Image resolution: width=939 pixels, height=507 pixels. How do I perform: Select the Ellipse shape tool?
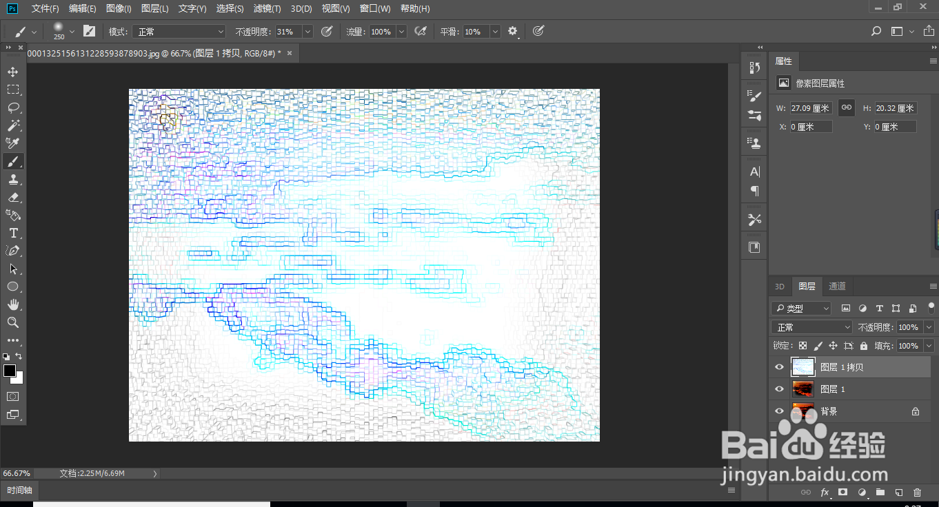click(13, 287)
